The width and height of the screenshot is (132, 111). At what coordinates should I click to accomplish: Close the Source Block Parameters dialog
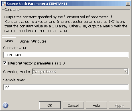128,4
